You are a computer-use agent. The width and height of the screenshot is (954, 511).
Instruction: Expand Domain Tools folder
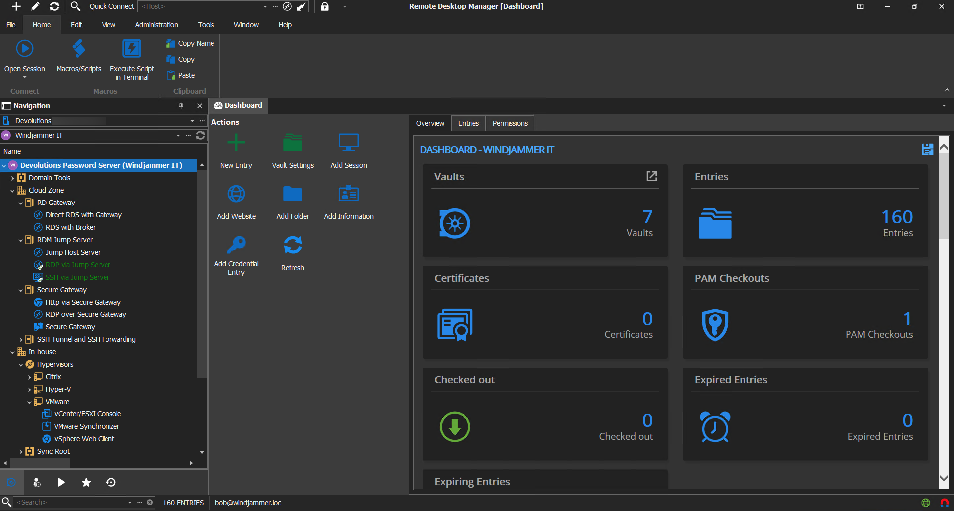click(12, 178)
